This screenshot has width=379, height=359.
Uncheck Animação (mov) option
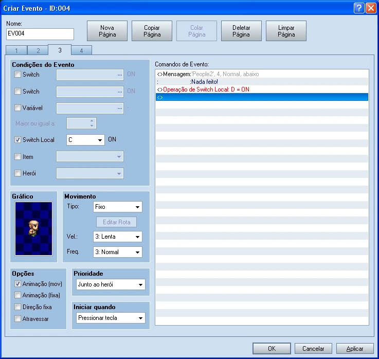[x=17, y=283]
